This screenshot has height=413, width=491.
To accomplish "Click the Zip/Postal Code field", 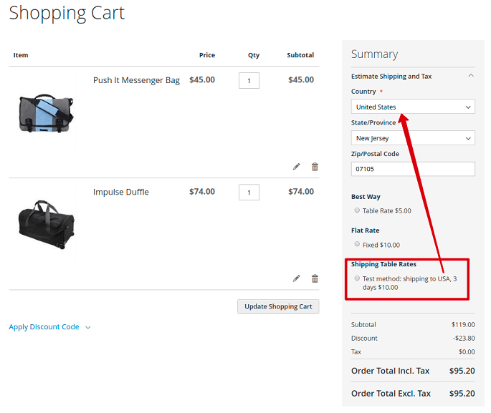I will click(x=413, y=169).
